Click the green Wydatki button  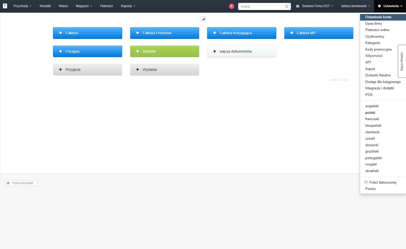click(165, 51)
